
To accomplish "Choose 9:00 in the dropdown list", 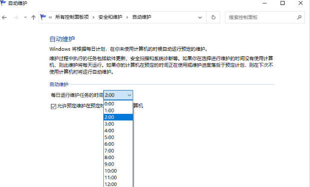I will tap(118, 164).
